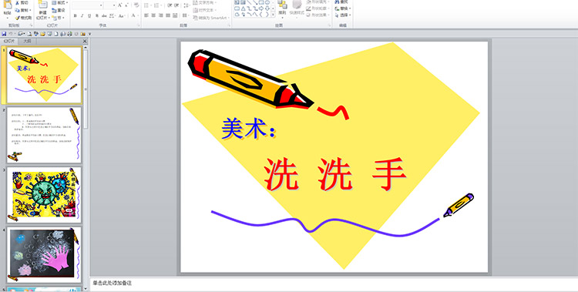Select the slide 3 virus drawing thumbnail
Image resolution: width=578 pixels, height=292 pixels.
coord(44,195)
